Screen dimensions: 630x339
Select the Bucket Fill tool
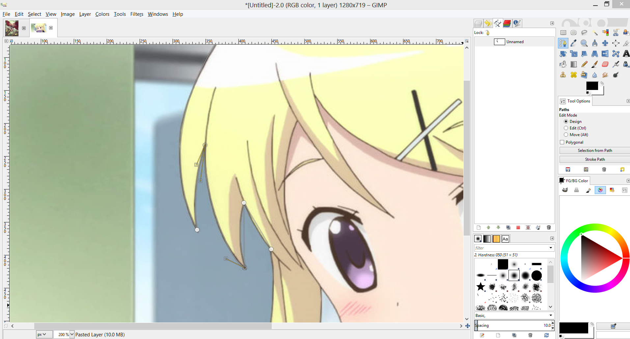tap(563, 64)
